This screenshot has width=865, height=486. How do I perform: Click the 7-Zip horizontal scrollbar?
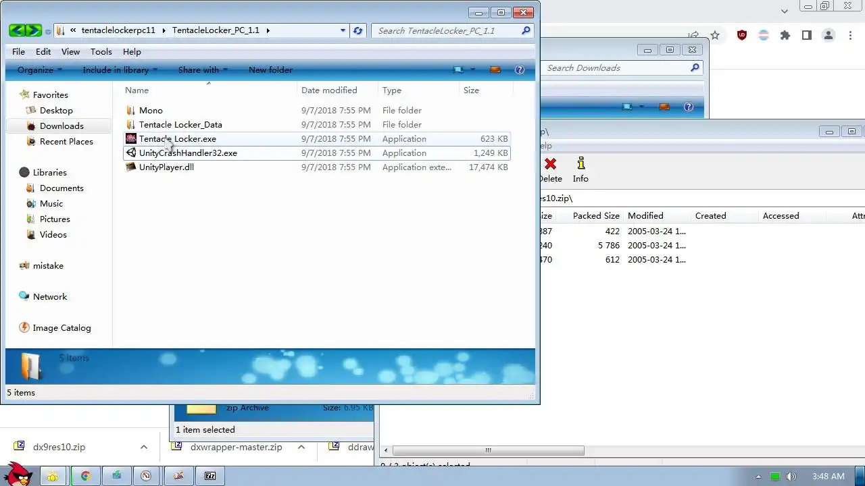click(488, 450)
